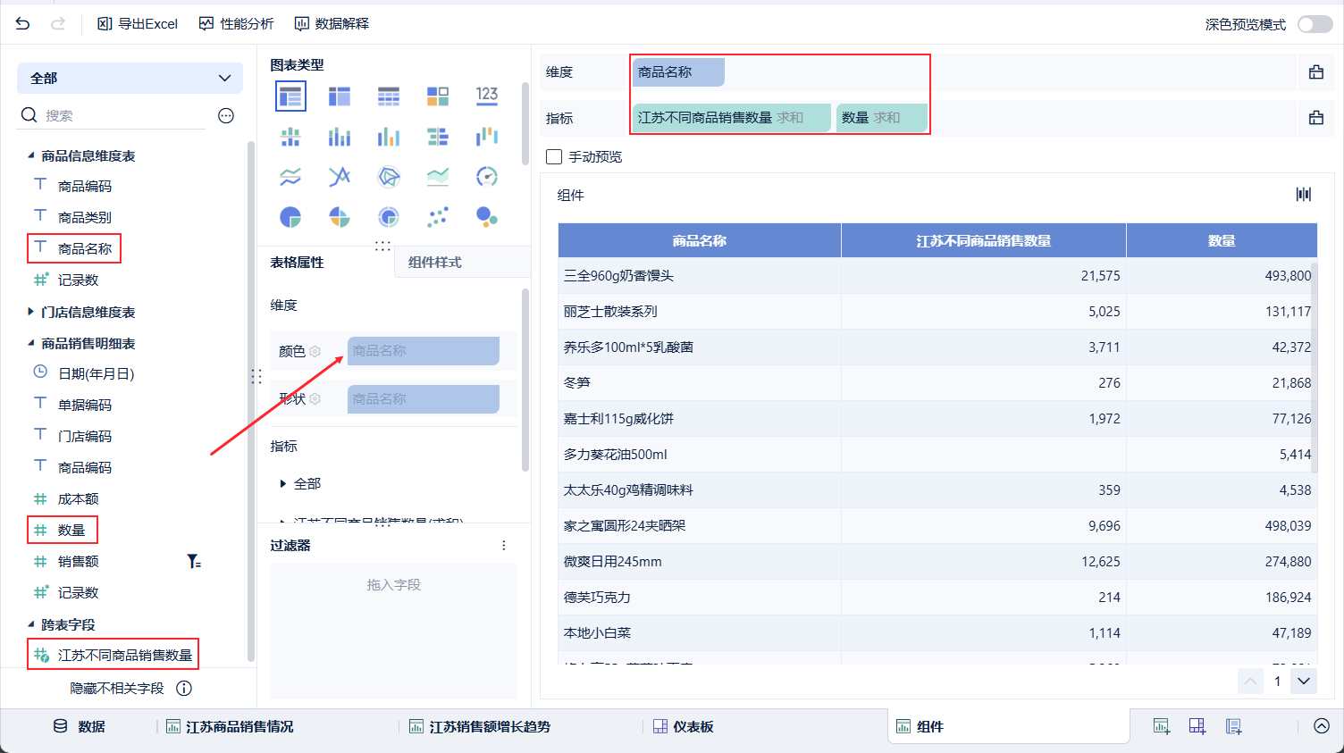
Task: Switch to the 江苏商品销售情况 tab
Action: coord(230,726)
